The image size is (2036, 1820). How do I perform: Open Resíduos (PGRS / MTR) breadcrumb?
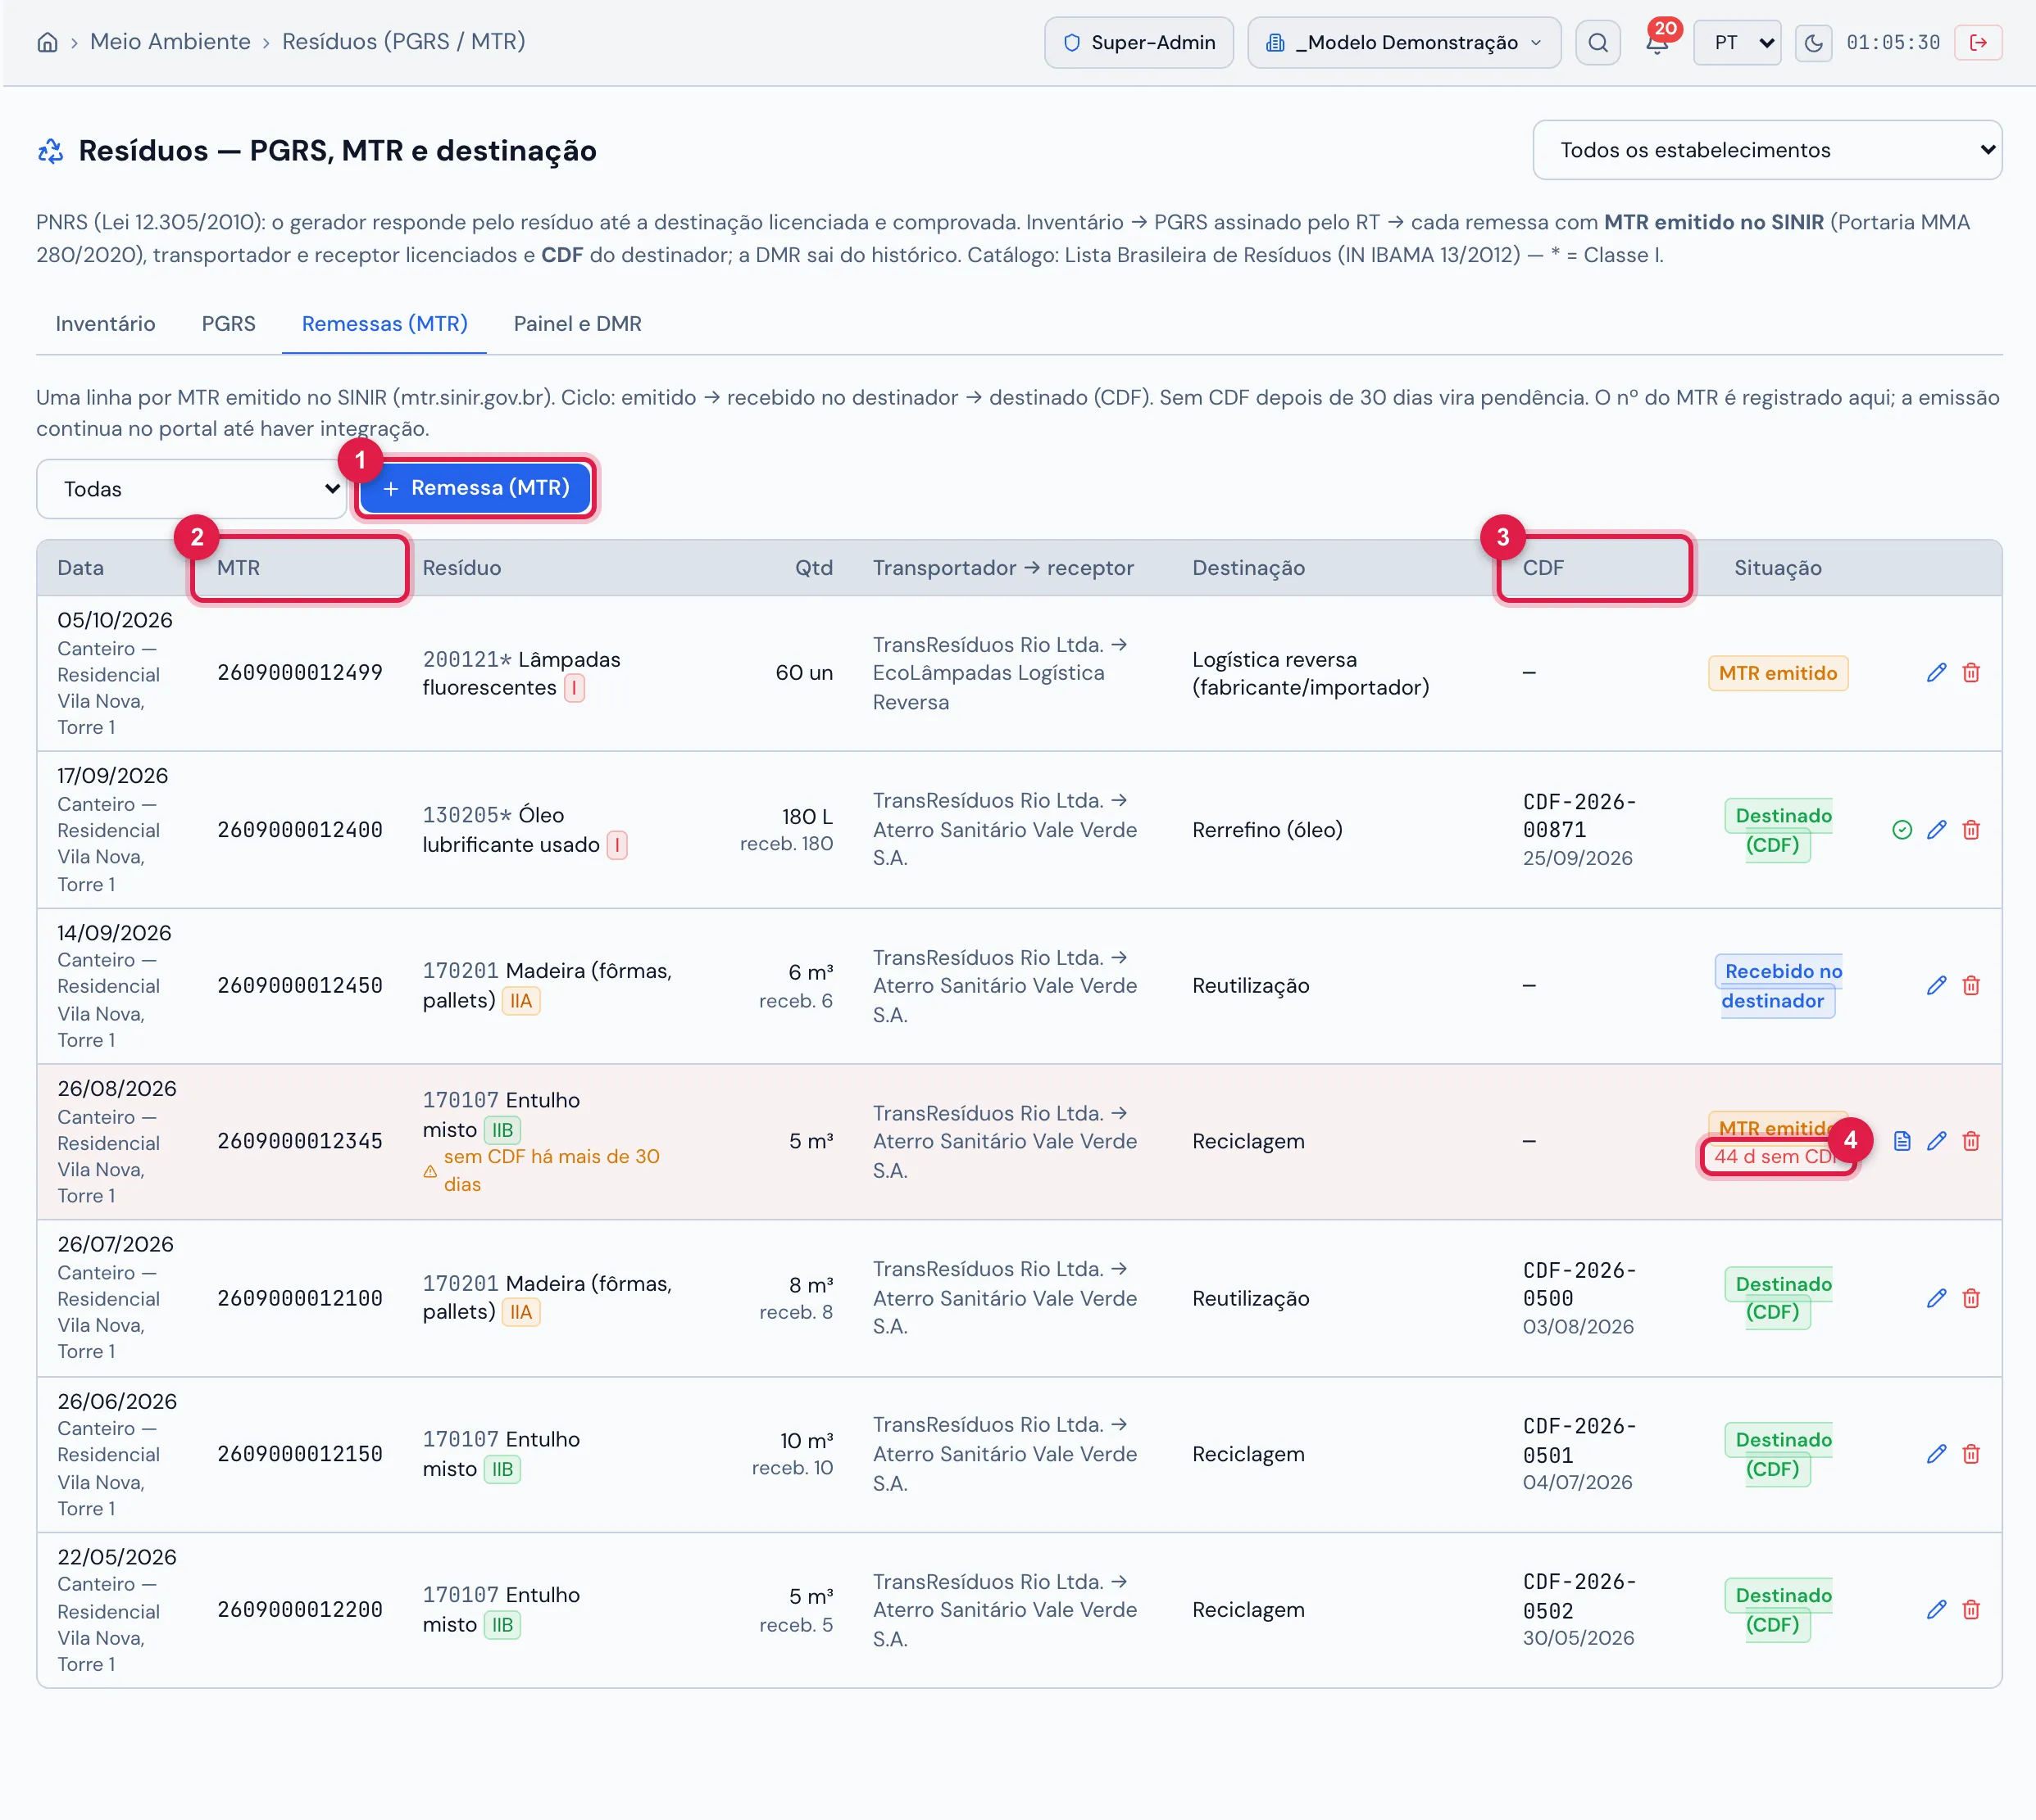403,41
